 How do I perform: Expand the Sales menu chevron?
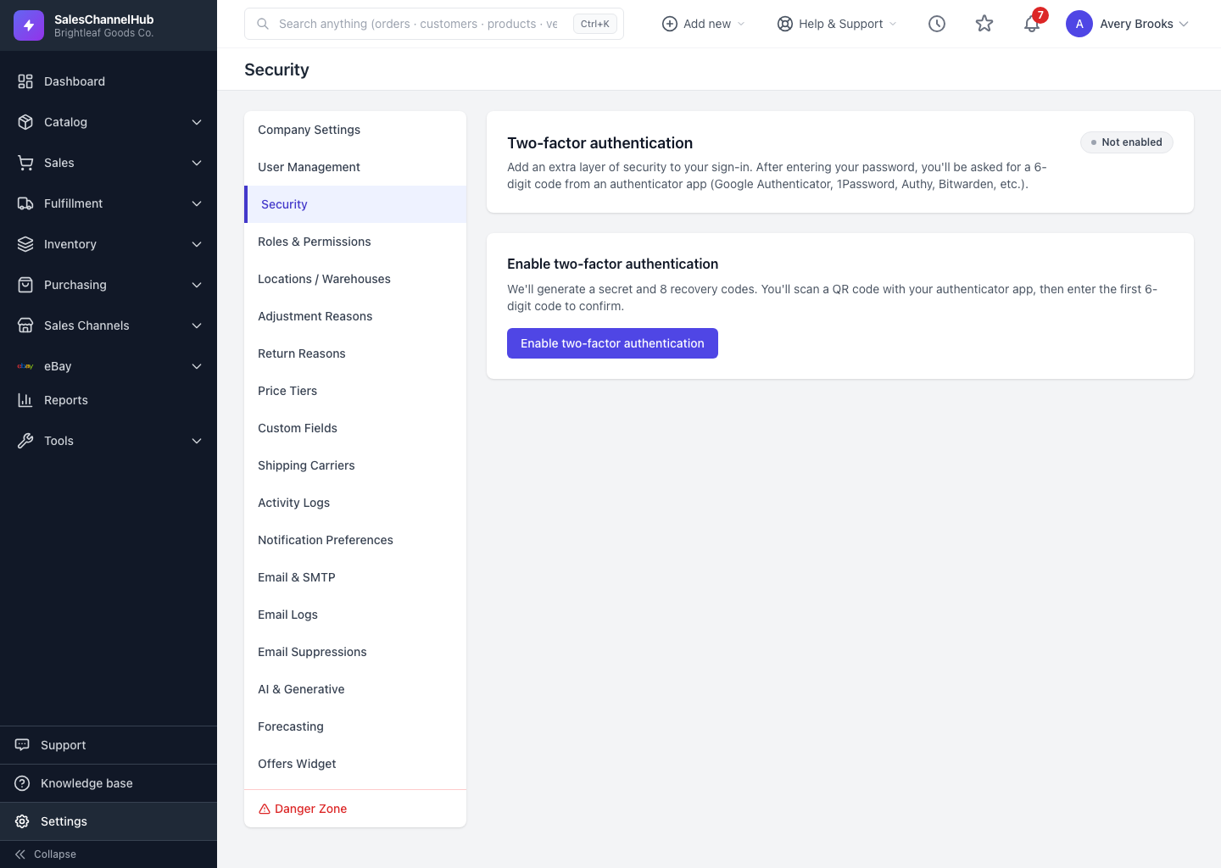point(197,163)
